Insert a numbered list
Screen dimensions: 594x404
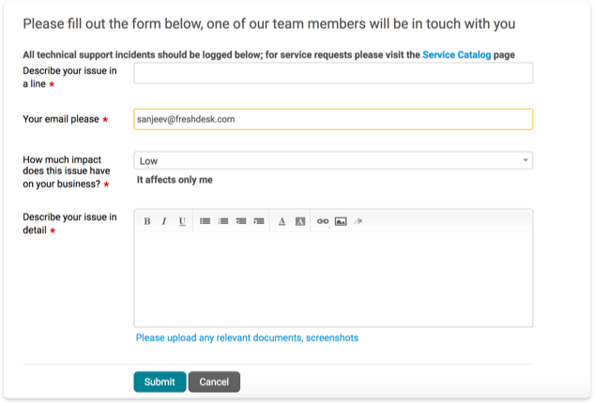[223, 221]
